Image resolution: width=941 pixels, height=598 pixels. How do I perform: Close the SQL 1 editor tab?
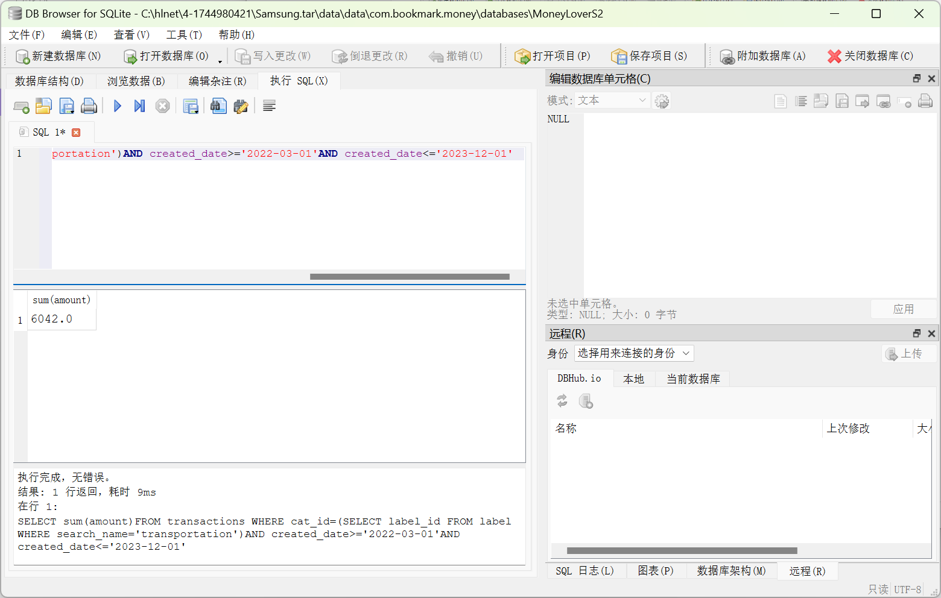coord(76,133)
